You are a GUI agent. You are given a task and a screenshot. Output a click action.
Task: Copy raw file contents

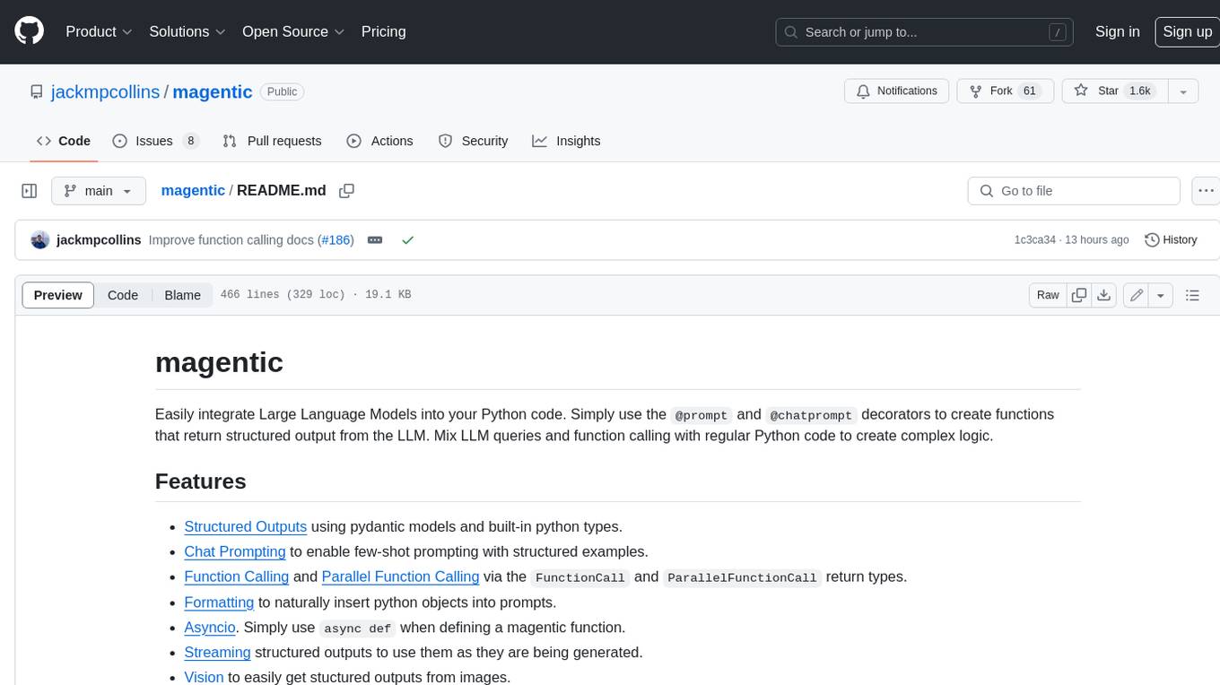click(1079, 295)
